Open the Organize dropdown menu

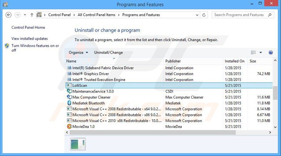(x=78, y=52)
